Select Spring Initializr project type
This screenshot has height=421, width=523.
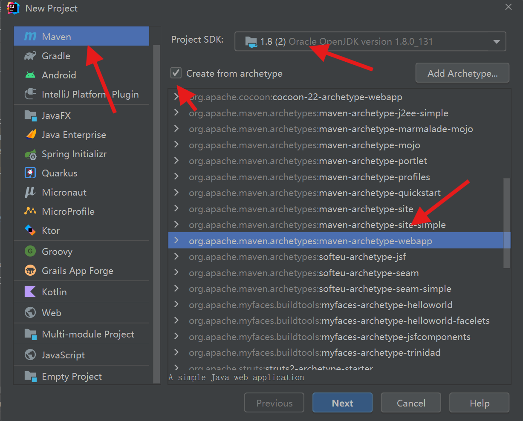(x=81, y=154)
